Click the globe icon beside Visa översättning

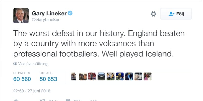(x=15, y=64)
